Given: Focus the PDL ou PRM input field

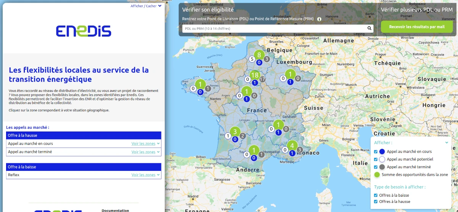Looking at the screenshot, I should click(273, 29).
